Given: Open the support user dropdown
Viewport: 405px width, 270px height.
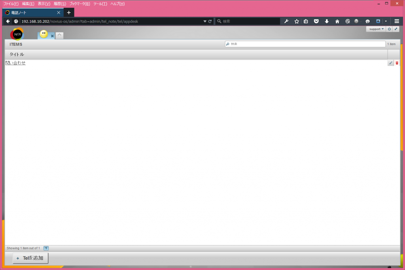Looking at the screenshot, I should 376,29.
